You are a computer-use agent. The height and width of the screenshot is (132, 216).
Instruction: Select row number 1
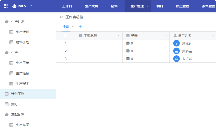coord(66,43)
